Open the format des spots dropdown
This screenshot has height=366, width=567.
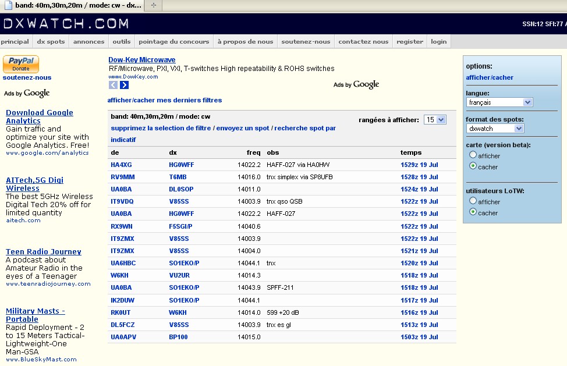tap(495, 128)
